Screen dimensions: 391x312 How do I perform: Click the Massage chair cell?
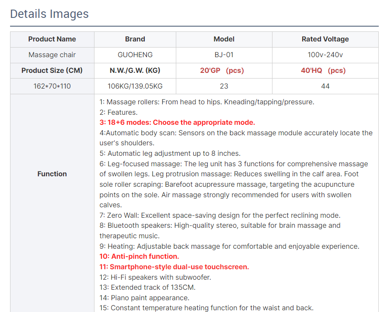(52, 55)
